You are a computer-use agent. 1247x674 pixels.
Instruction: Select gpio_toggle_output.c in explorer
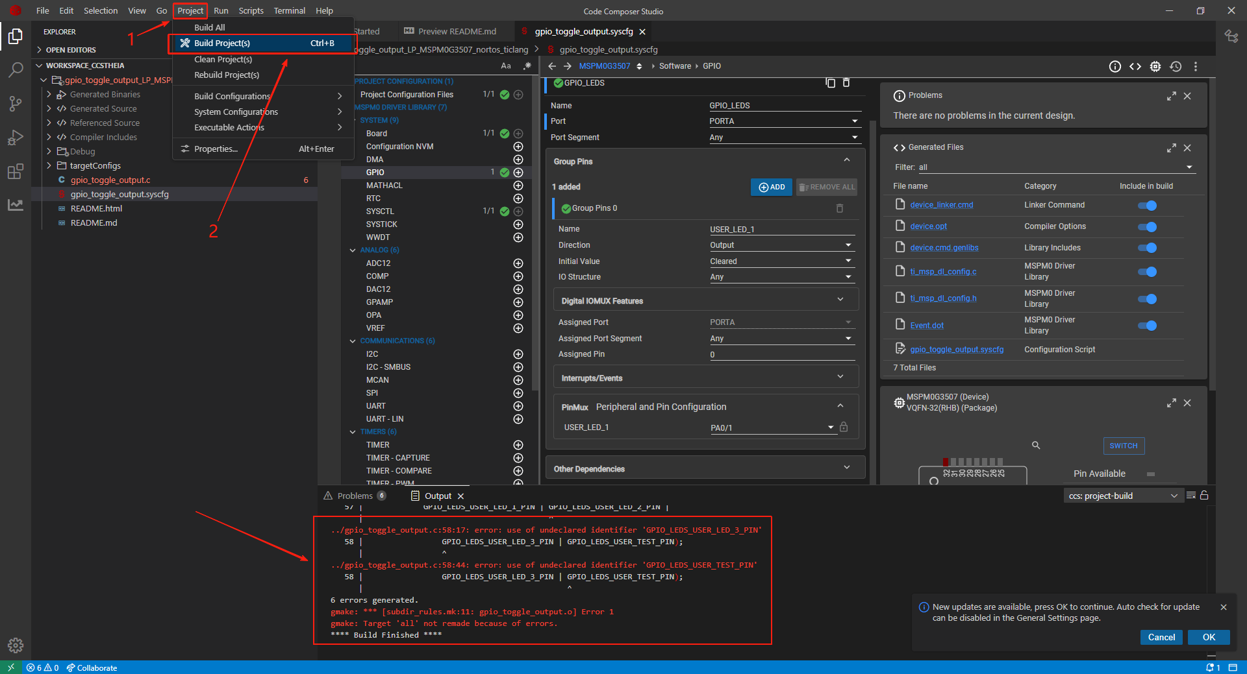[x=110, y=180]
